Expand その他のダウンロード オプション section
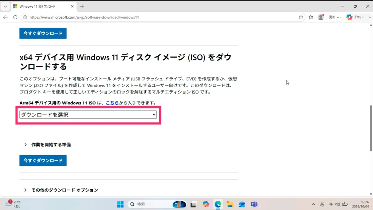Screen dimensions: 373x210 61,190
